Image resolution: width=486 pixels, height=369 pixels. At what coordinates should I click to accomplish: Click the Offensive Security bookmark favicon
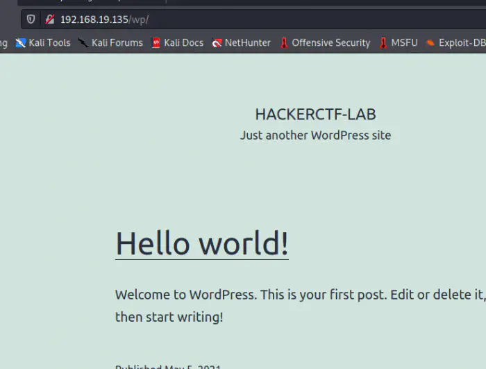click(284, 43)
